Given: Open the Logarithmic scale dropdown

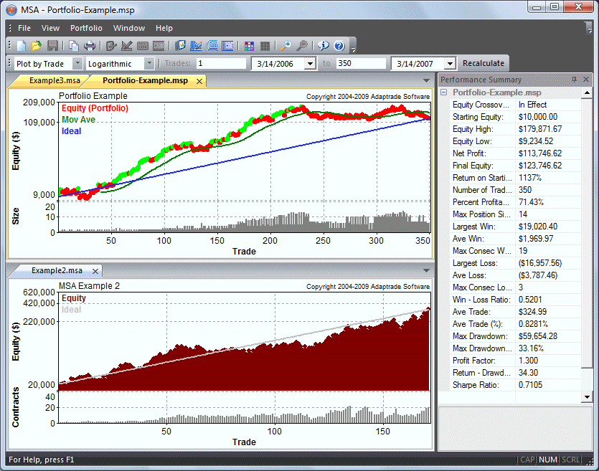Looking at the screenshot, I should point(149,63).
